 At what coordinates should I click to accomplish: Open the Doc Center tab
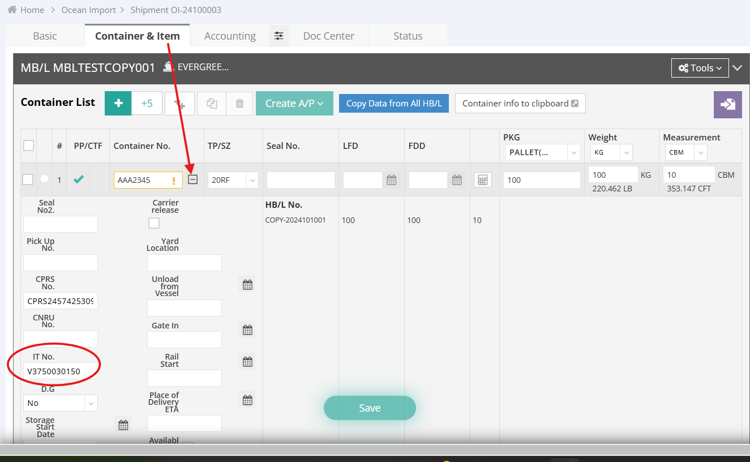(x=328, y=36)
